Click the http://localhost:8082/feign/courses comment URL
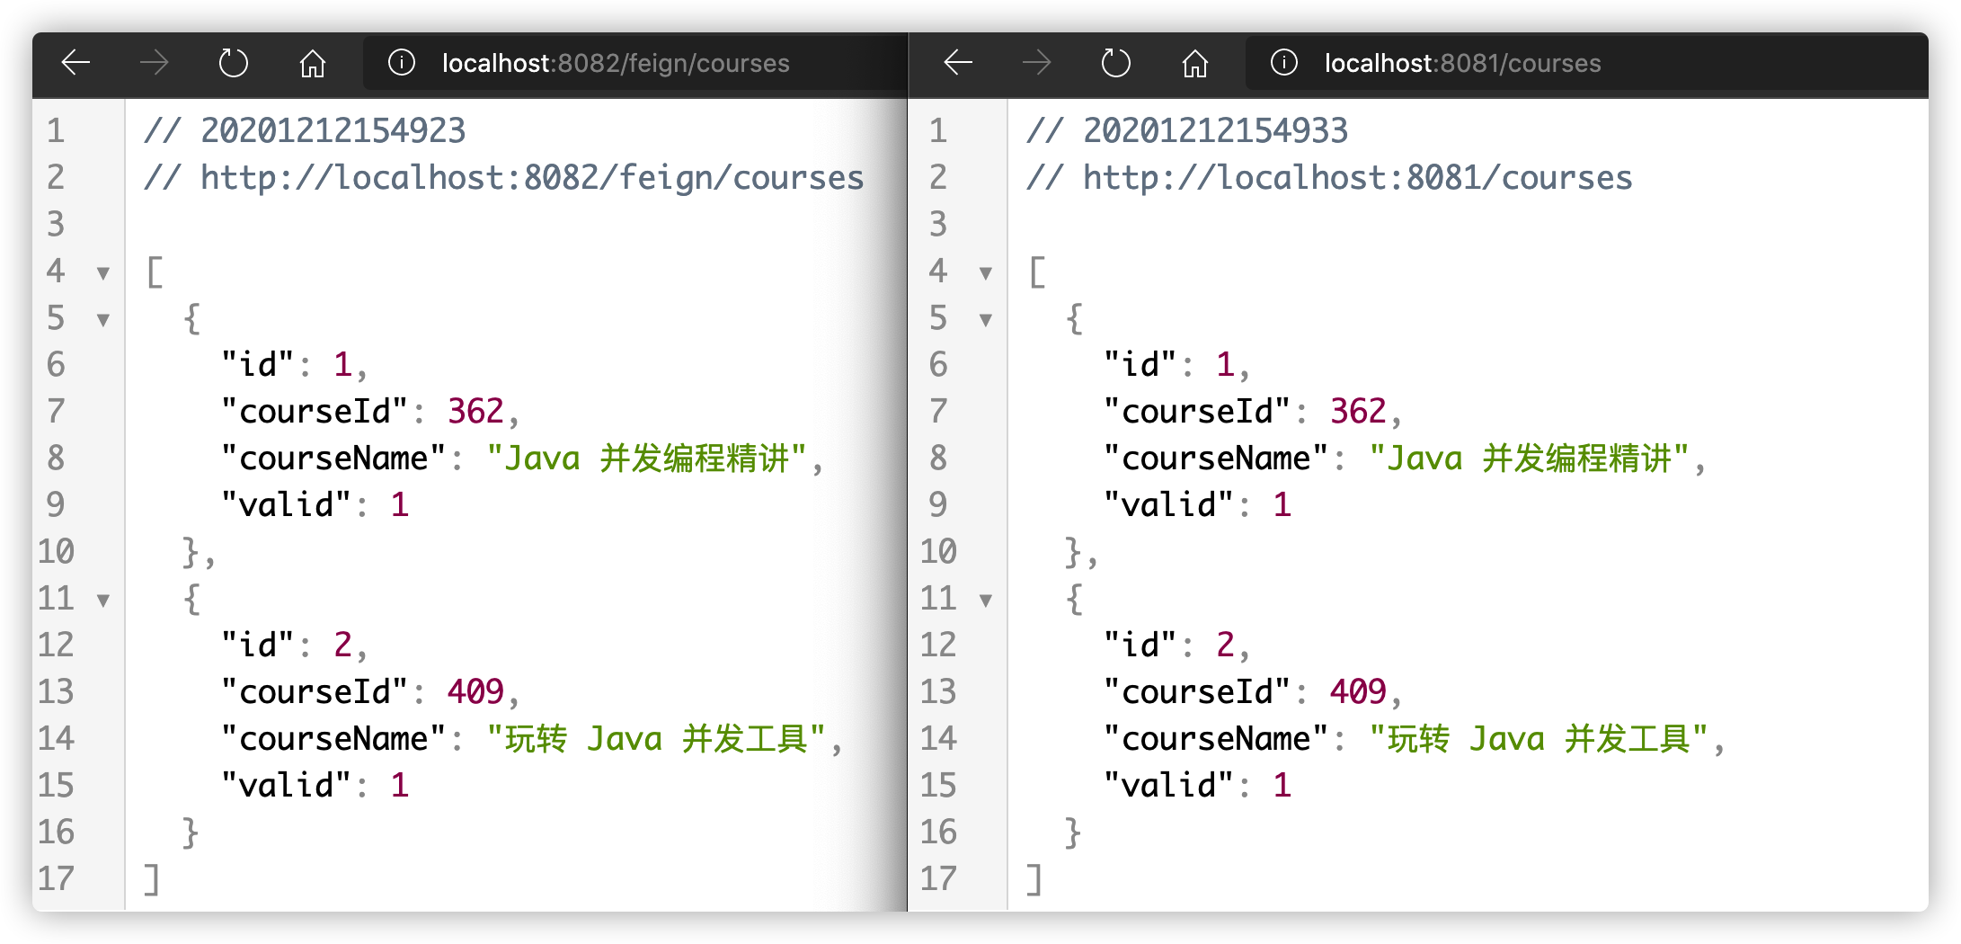Viewport: 1961px width, 944px height. click(x=532, y=178)
